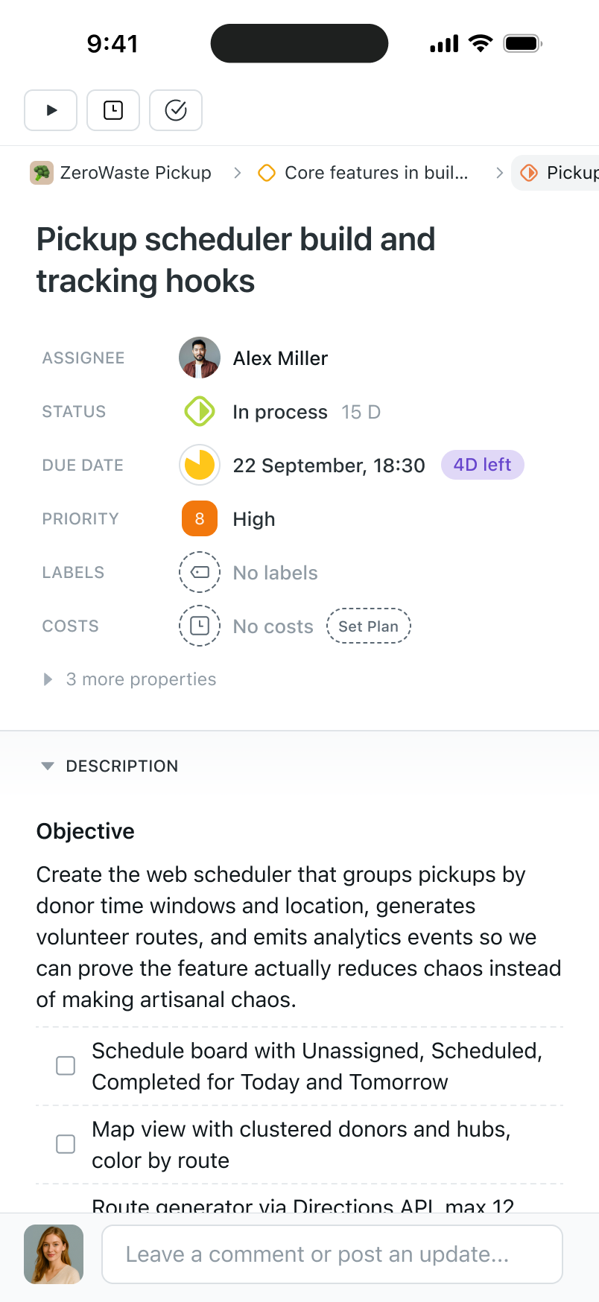Screen dimensions: 599x1302
Task: Click the 4D left badge
Action: tap(483, 466)
